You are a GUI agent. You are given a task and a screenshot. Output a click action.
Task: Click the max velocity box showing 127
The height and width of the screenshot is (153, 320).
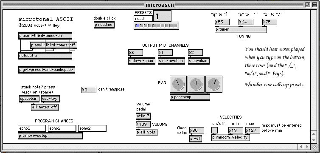[253, 130]
